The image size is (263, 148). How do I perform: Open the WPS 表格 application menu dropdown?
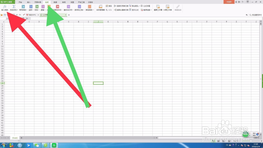(x=14, y=2)
